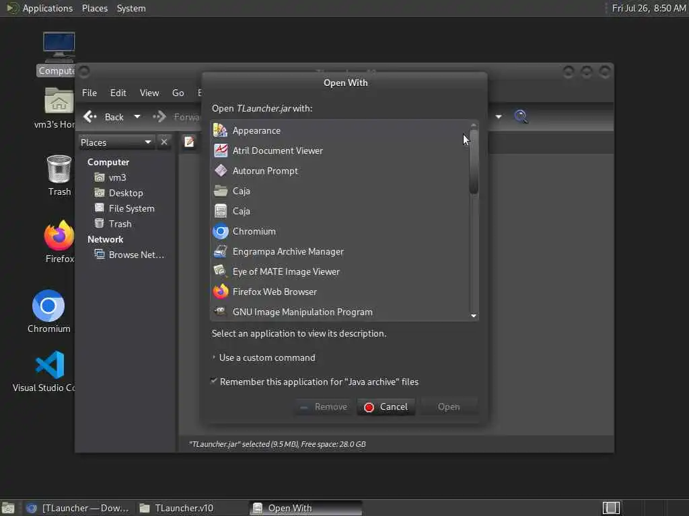Launch Firefox from desktop icon

[x=59, y=236]
